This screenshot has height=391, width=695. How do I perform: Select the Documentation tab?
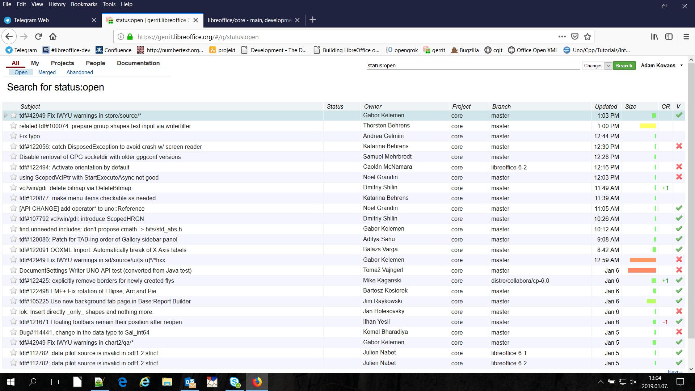coord(138,63)
